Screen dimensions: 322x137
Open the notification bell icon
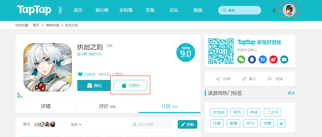274,10
